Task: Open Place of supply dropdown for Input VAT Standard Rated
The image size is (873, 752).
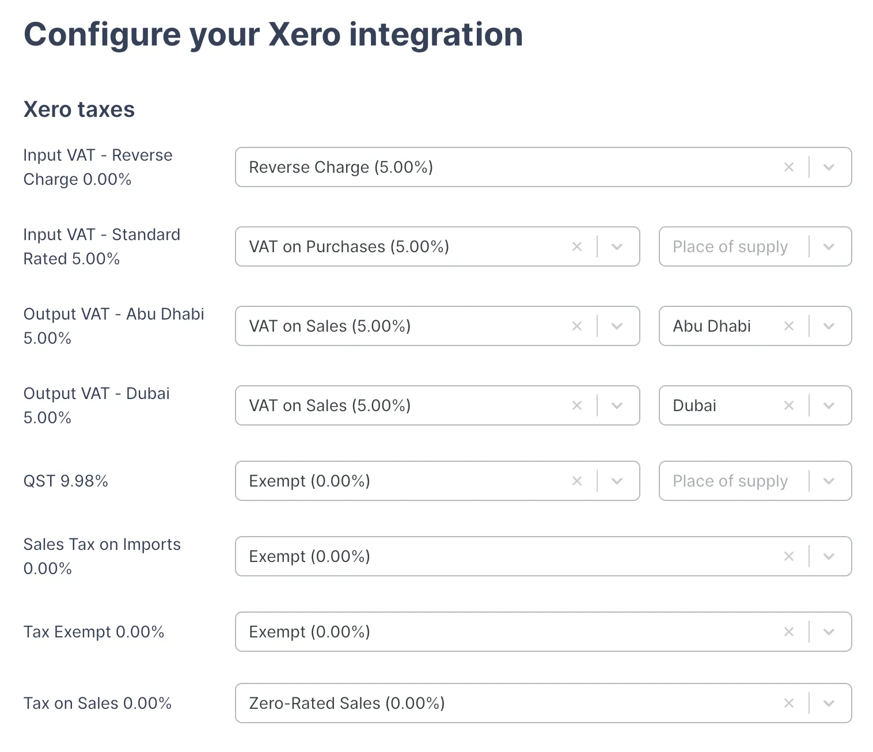Action: pos(829,246)
